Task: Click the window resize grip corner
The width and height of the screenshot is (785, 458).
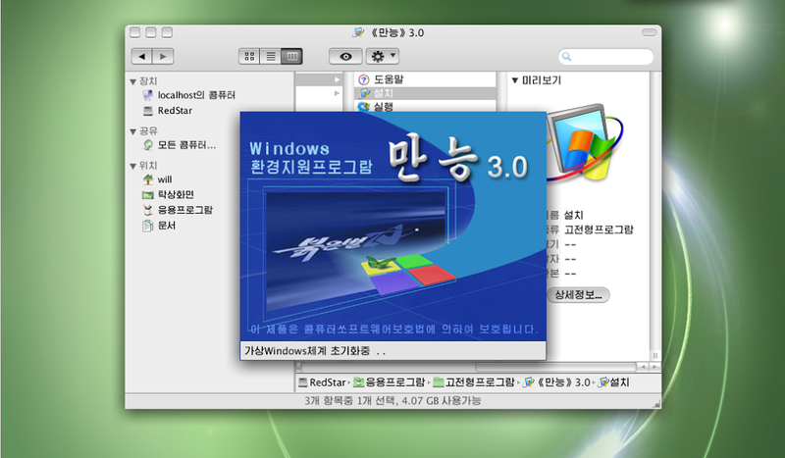Action: (x=656, y=404)
